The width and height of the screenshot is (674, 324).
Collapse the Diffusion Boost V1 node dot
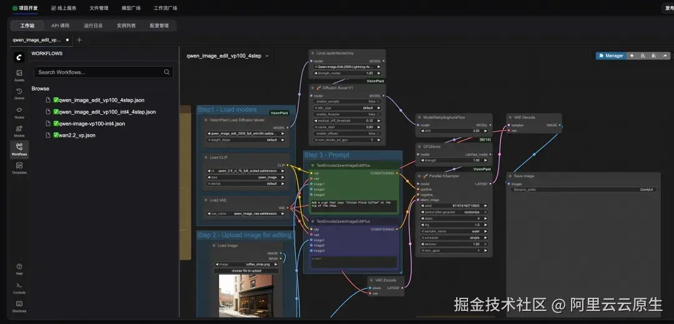click(313, 87)
